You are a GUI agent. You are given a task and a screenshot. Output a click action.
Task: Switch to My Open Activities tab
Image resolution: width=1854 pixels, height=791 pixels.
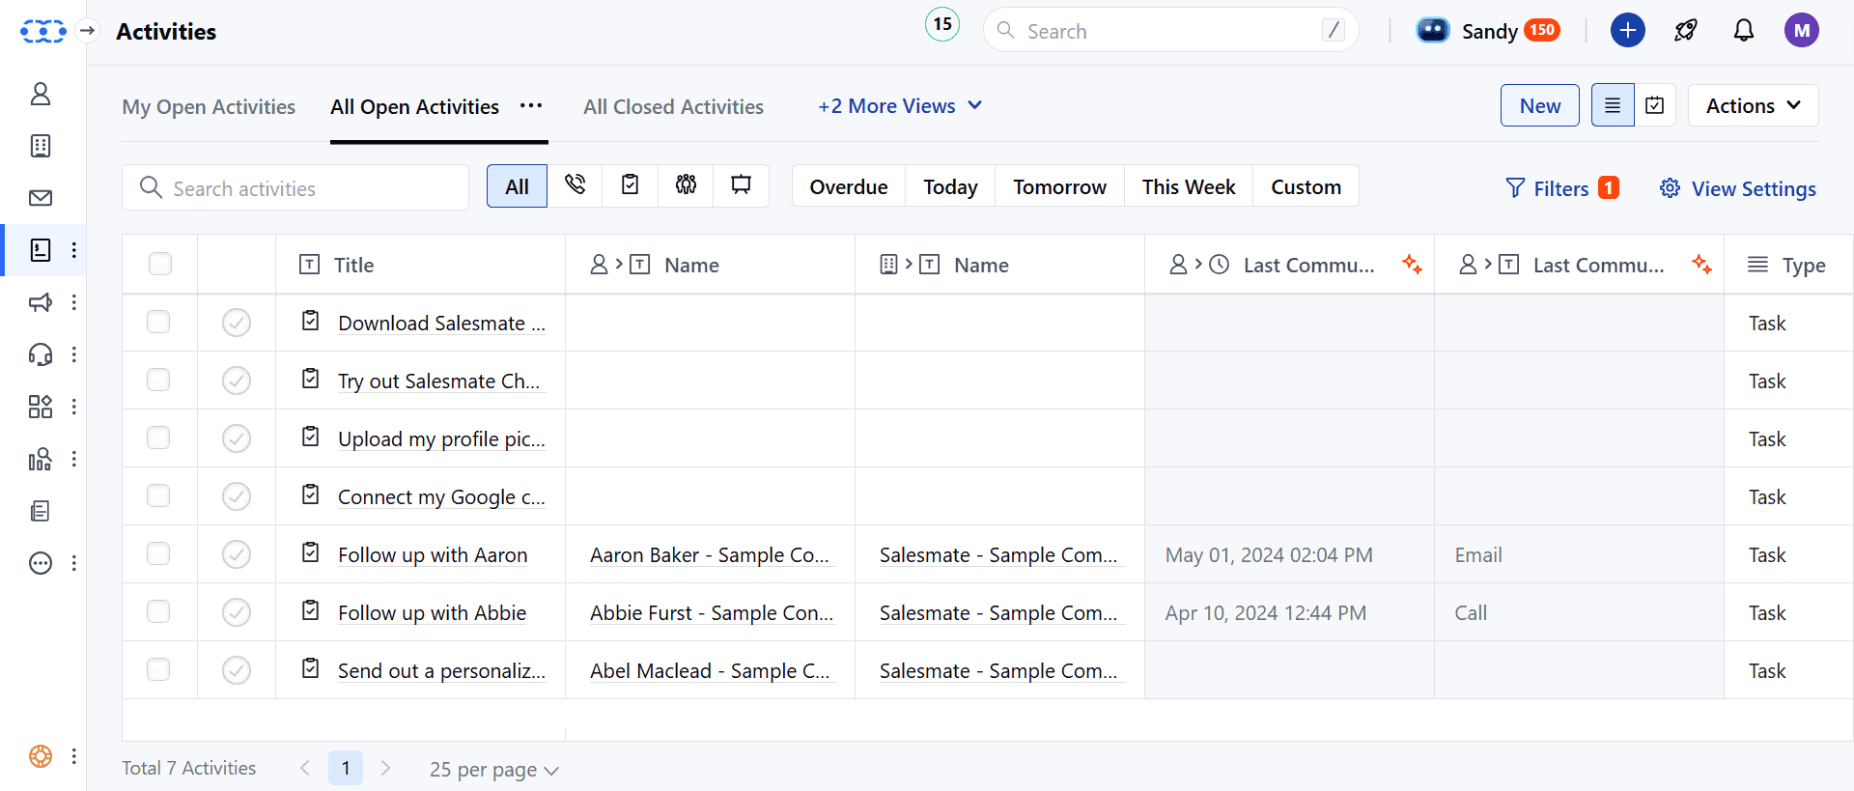pyautogui.click(x=209, y=106)
